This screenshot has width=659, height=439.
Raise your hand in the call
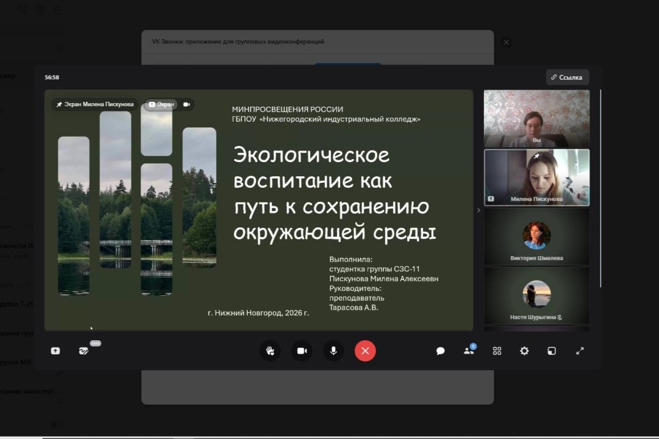270,351
